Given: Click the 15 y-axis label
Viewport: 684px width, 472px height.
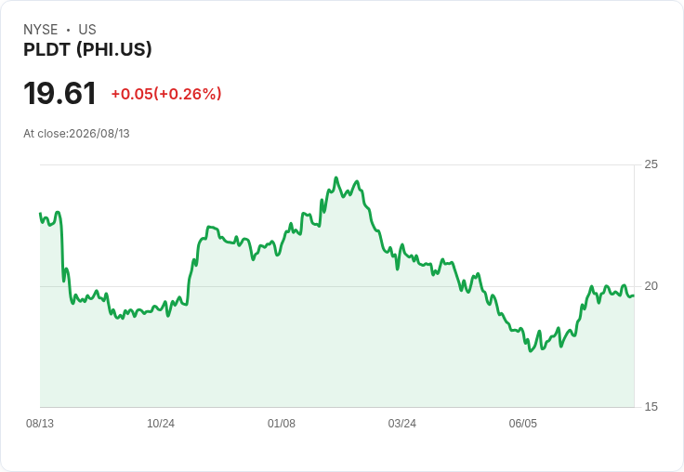Looking at the screenshot, I should (651, 407).
